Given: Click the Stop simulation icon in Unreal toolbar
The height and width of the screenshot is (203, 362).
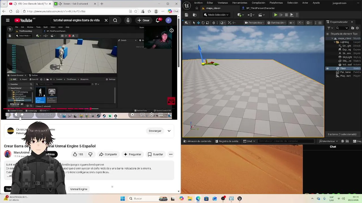Looking at the screenshot, I should [x=286, y=15].
